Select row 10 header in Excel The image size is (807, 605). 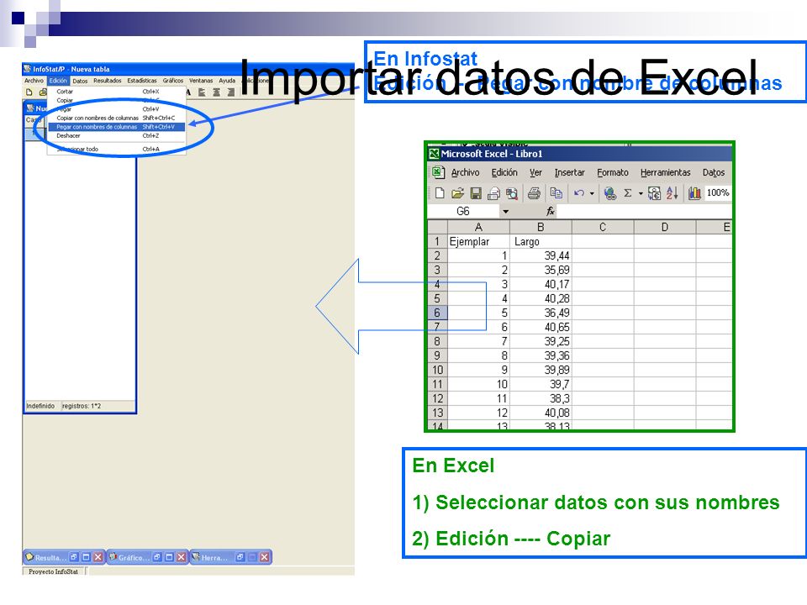[437, 370]
